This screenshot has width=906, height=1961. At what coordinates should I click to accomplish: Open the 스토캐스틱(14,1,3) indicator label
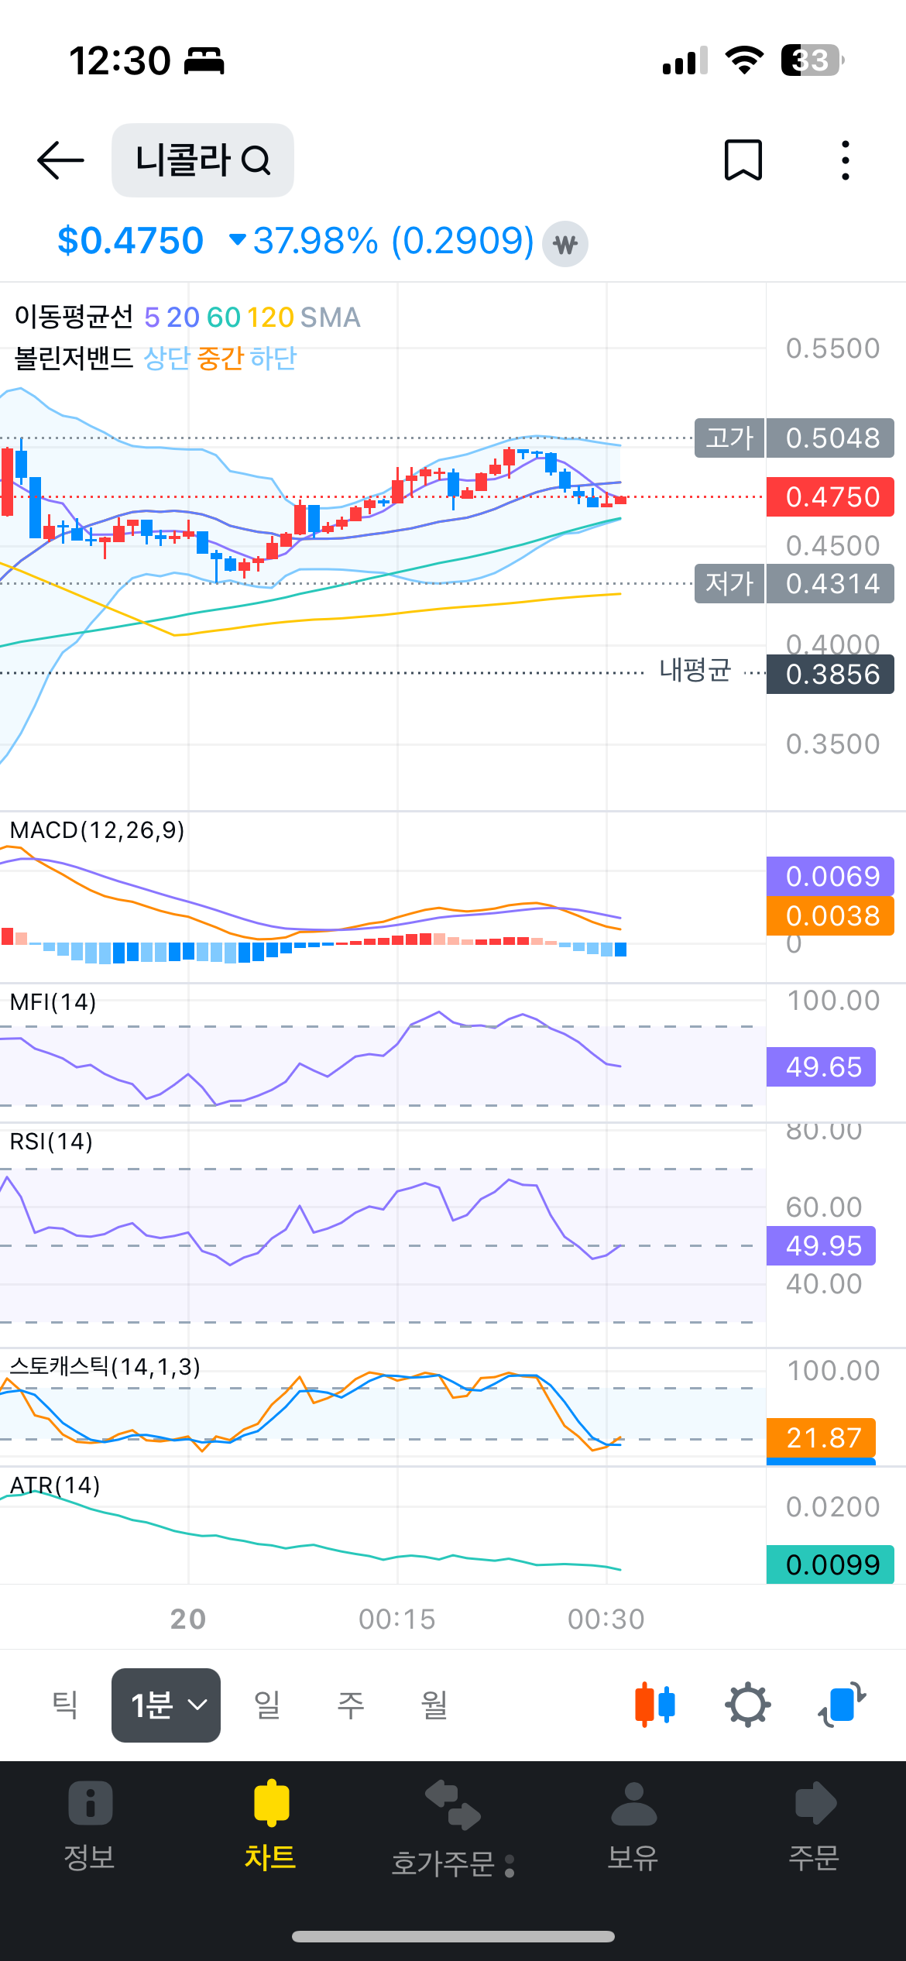(105, 1367)
